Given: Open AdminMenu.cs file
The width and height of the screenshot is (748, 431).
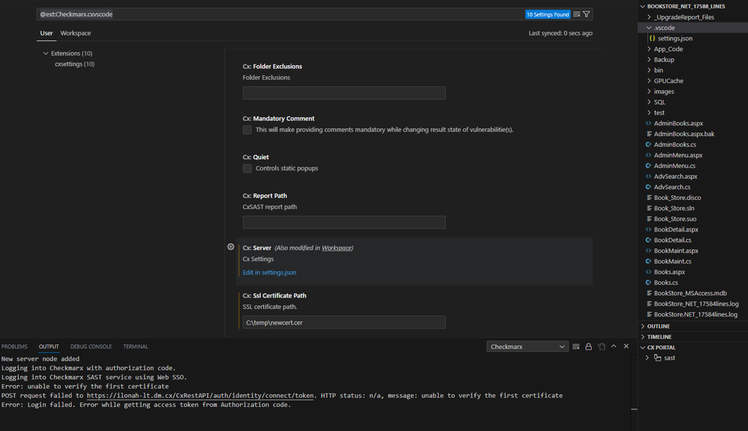Looking at the screenshot, I should pos(675,166).
